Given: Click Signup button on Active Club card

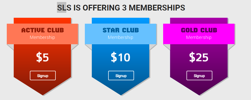Looking at the screenshot, I should tap(43, 75).
